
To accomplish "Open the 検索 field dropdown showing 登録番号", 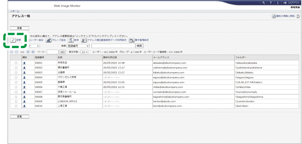I will (x=78, y=46).
